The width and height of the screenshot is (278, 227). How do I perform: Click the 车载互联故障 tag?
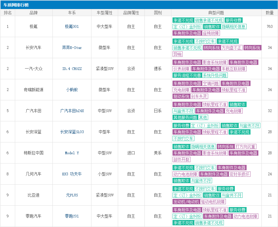pos(233,69)
